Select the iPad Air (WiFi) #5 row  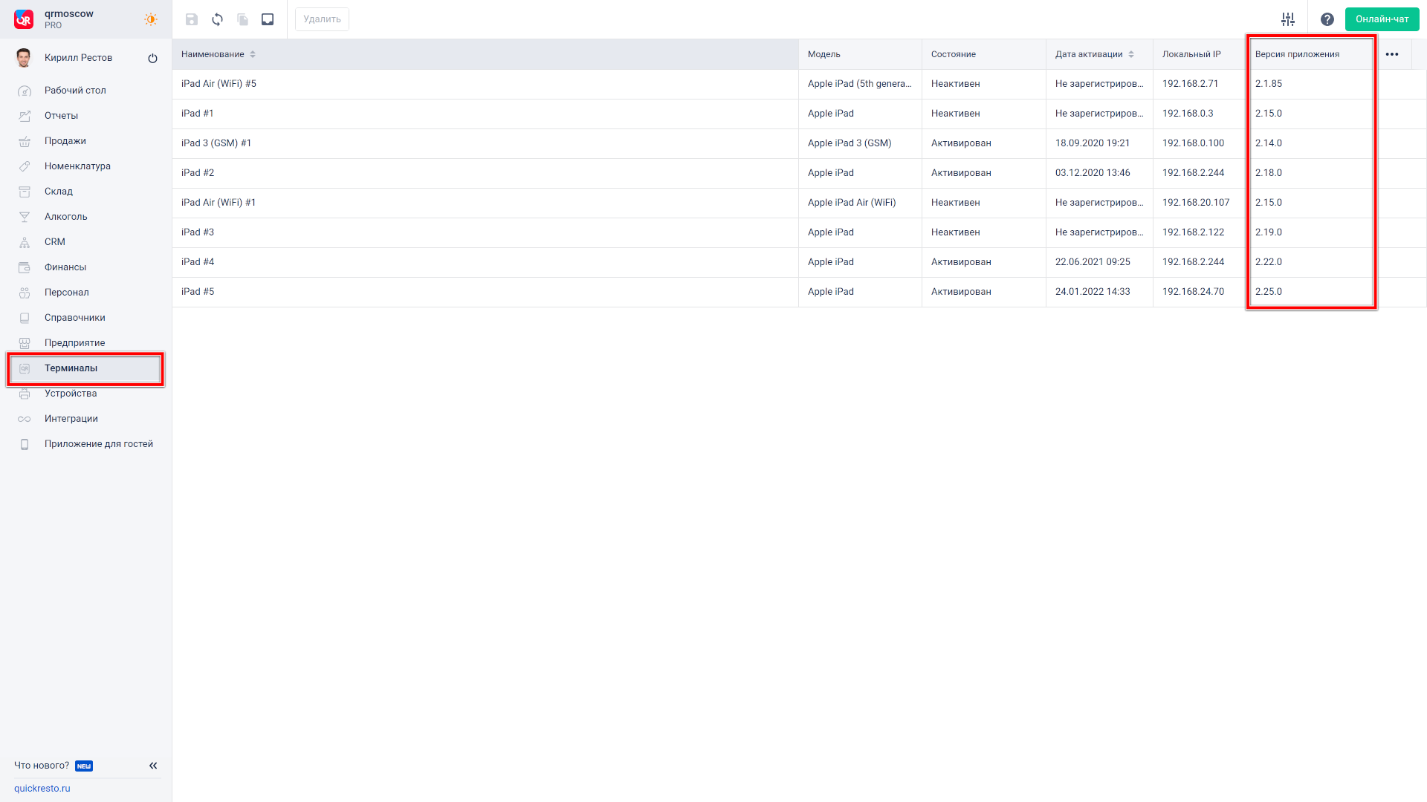[x=799, y=84]
